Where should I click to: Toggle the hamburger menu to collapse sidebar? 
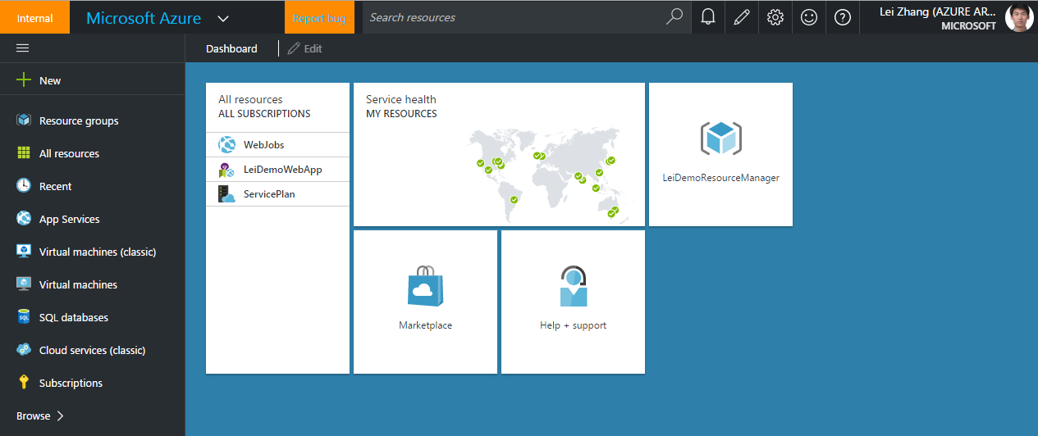(23, 48)
